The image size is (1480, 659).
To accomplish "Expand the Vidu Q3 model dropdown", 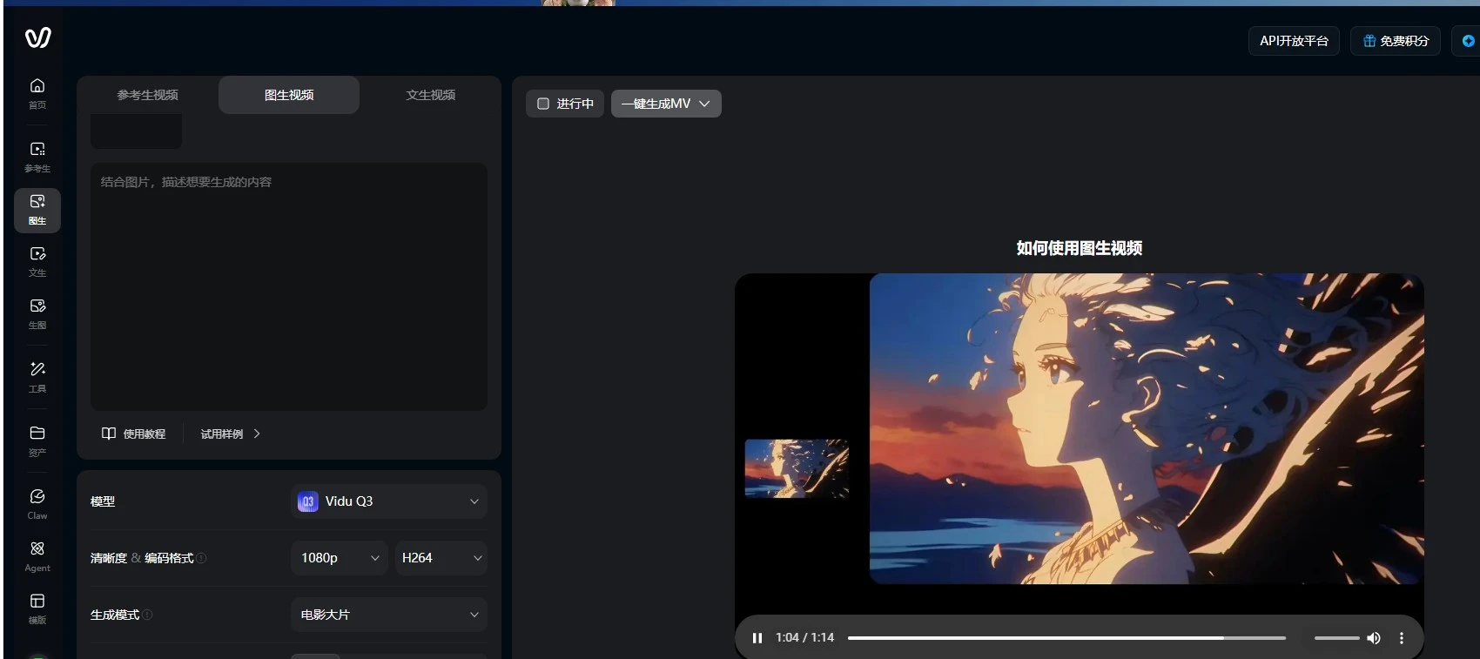I will click(388, 501).
